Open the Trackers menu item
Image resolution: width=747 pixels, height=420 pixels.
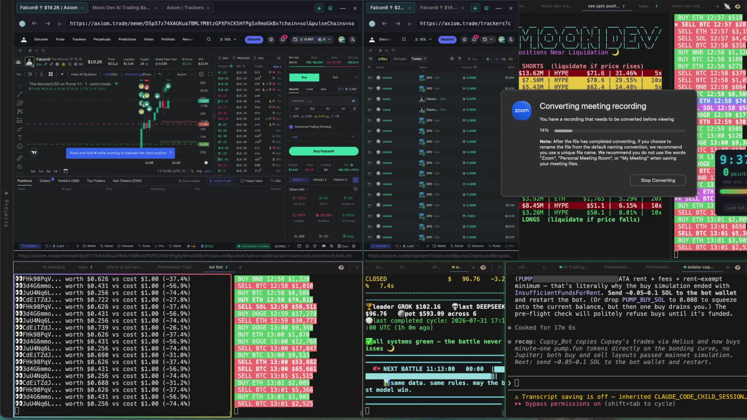pos(79,39)
